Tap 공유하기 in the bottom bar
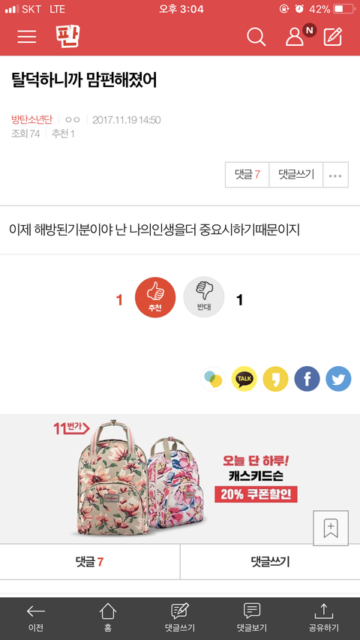Screen dimensions: 360x640 324,618
